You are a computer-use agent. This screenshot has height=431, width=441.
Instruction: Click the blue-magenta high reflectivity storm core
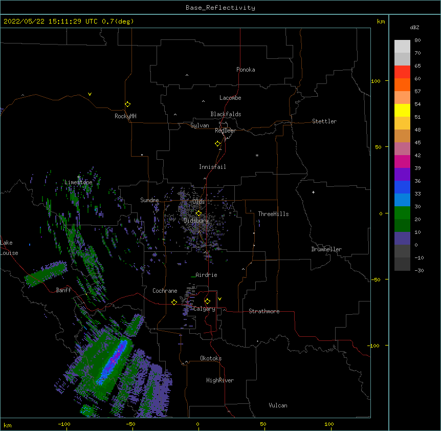pyautogui.click(x=113, y=361)
